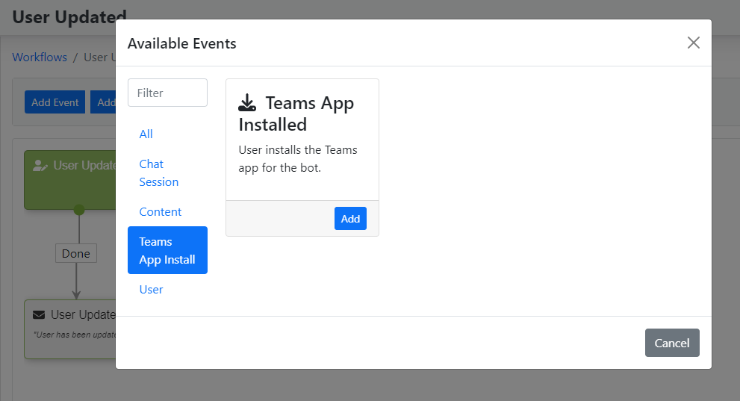
Task: Select the User category
Action: 151,289
